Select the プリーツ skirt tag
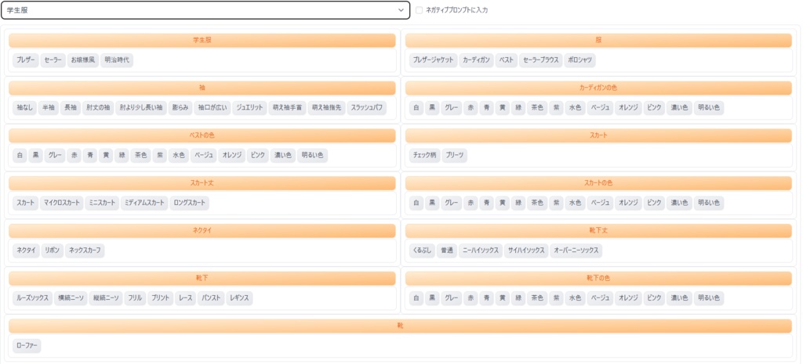The image size is (803, 364). [455, 156]
